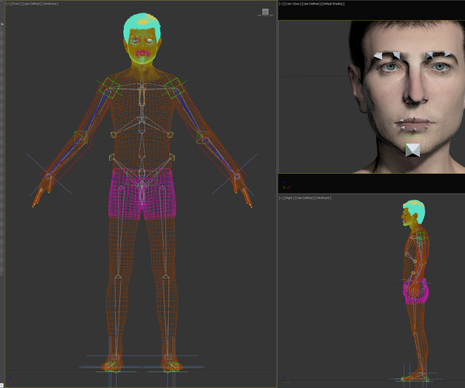Open the Front view label menu
465x388 pixels.
pos(15,4)
